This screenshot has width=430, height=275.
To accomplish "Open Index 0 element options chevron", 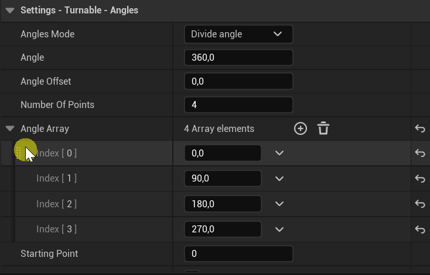I will tap(279, 153).
